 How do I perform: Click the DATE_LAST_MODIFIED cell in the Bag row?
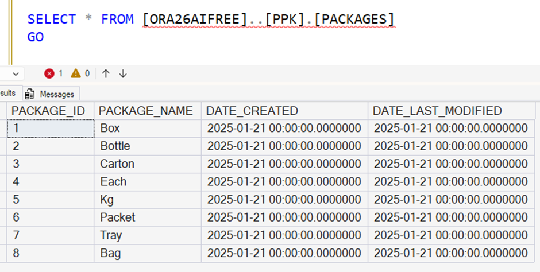click(x=450, y=253)
